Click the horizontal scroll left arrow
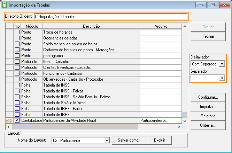This screenshot has width=232, height=153. 8,127
